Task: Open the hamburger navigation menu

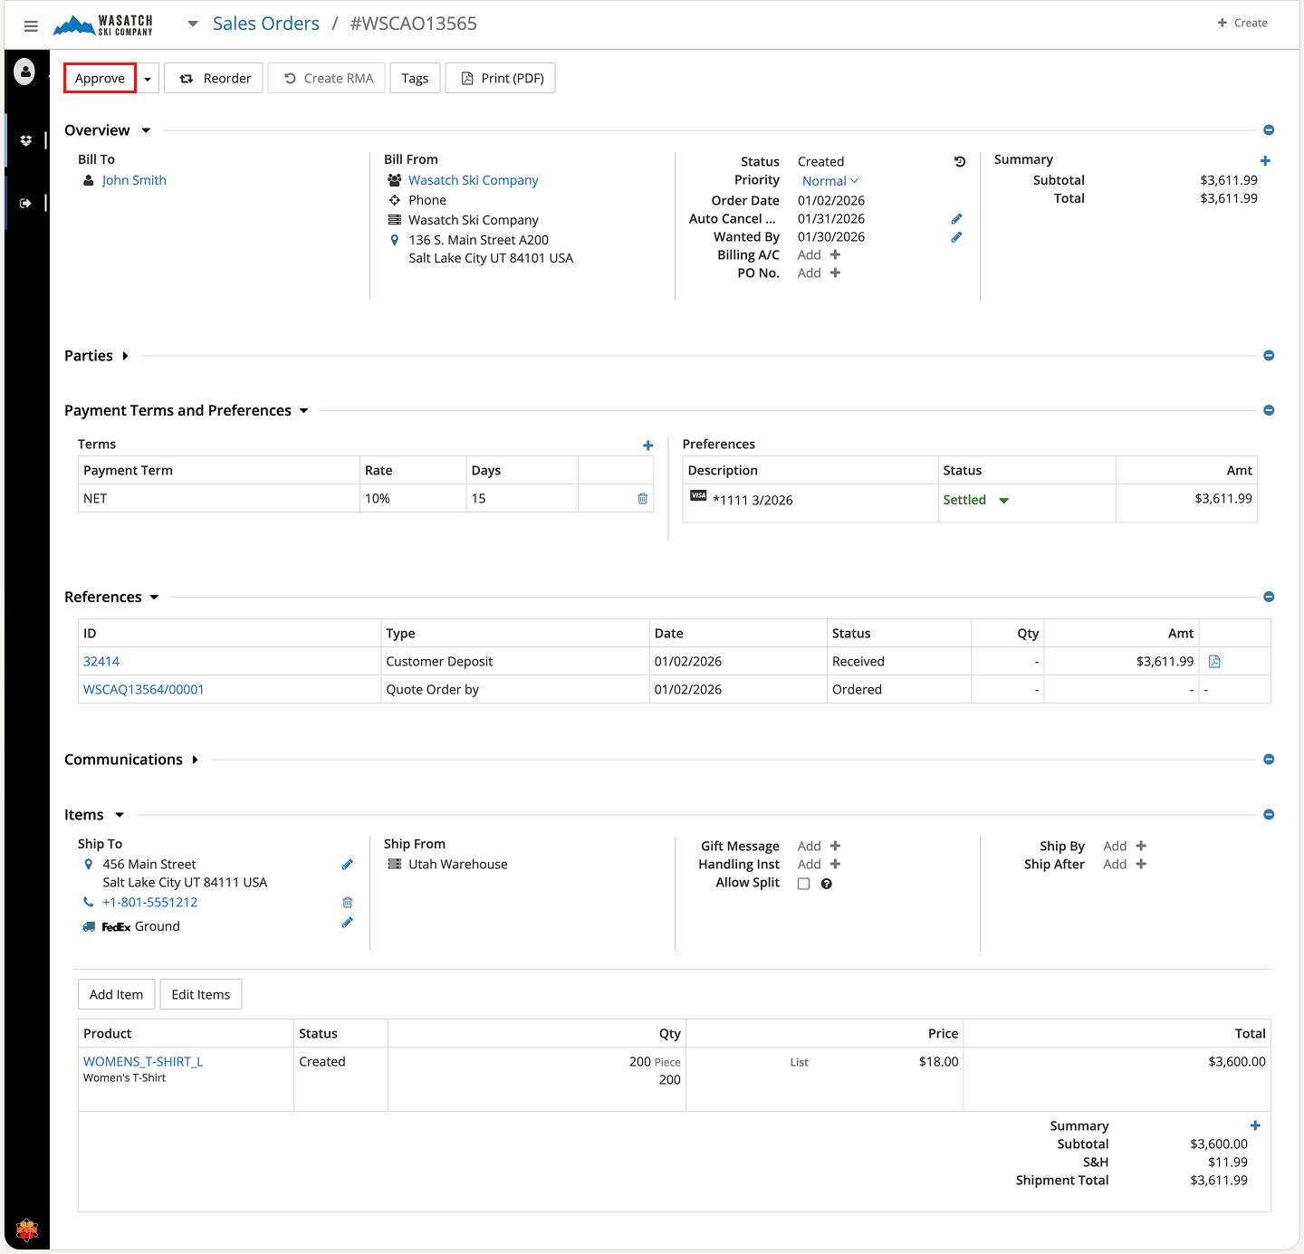Action: tap(31, 25)
